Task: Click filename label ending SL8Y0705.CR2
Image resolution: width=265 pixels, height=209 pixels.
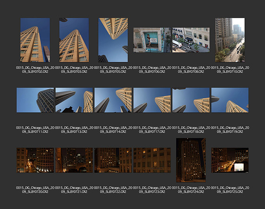Action: pyautogui.click(x=113, y=70)
